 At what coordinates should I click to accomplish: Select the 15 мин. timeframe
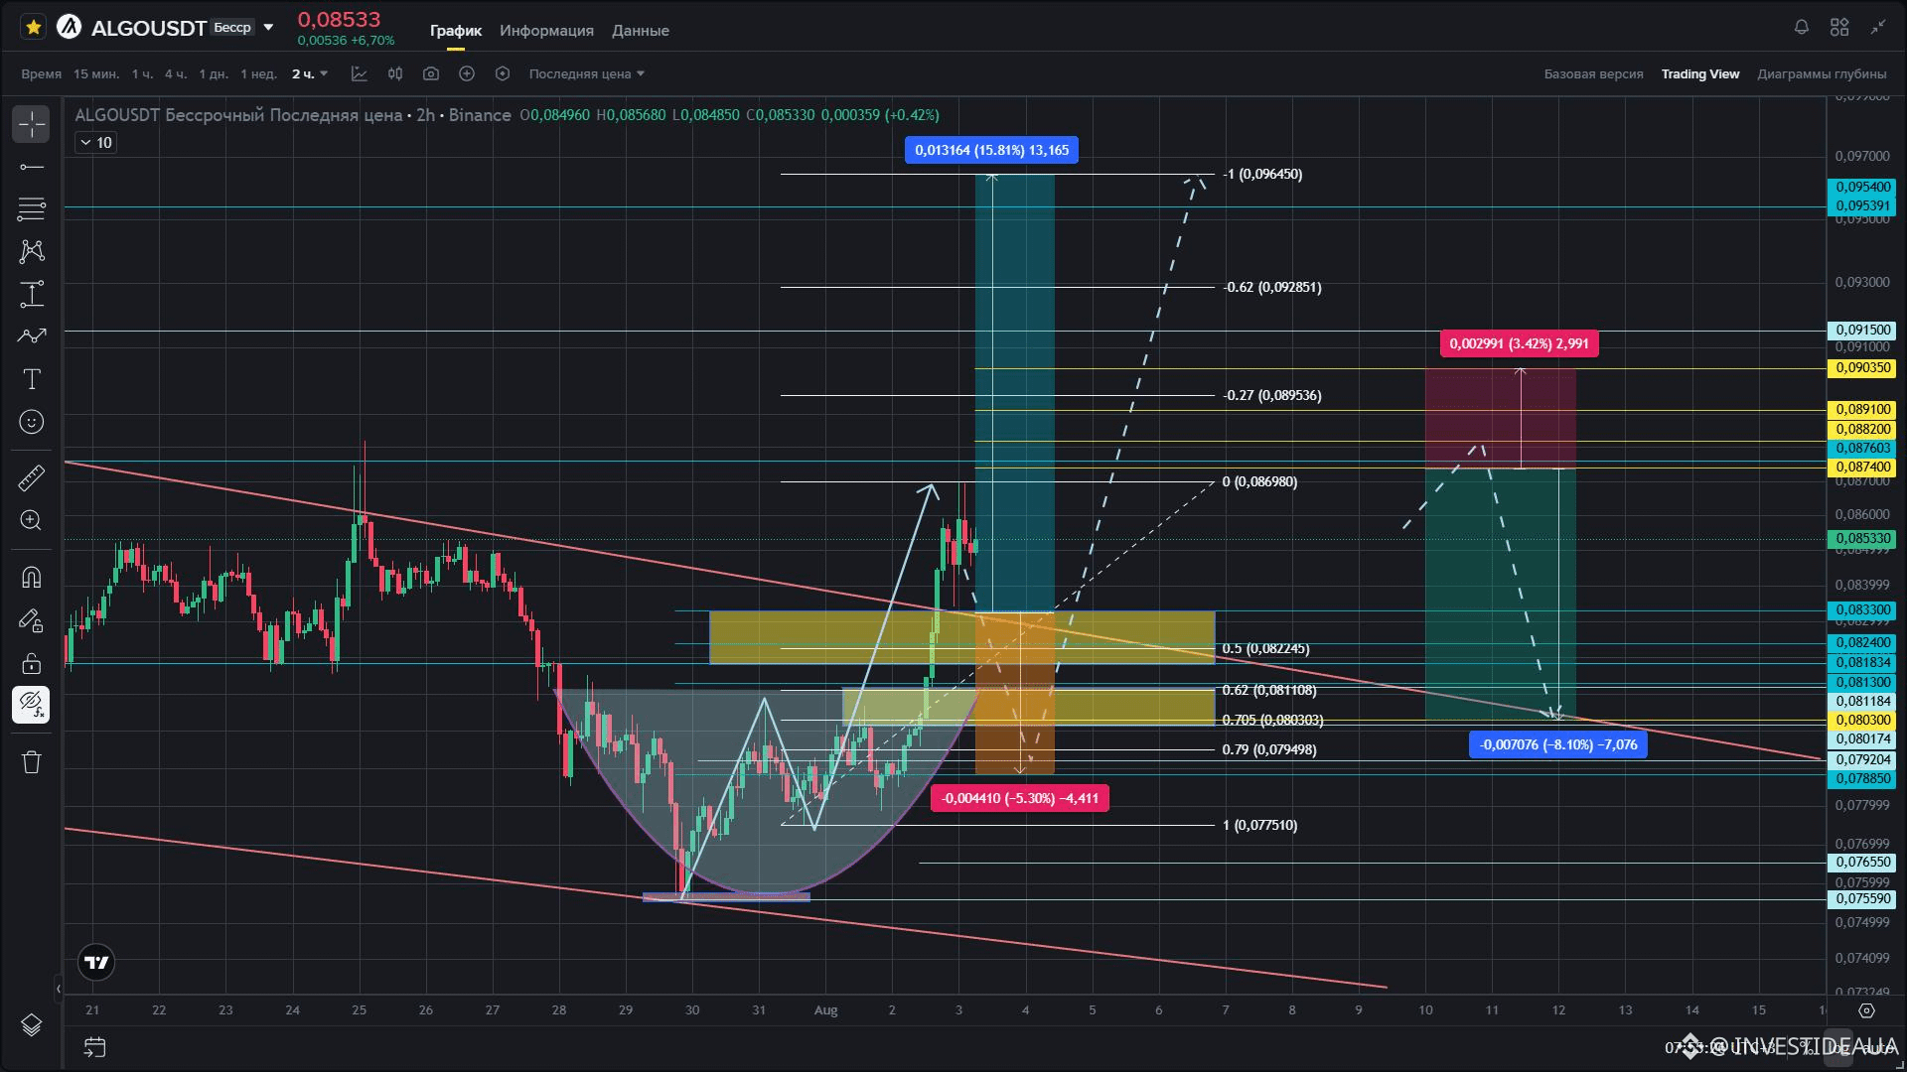coord(96,74)
